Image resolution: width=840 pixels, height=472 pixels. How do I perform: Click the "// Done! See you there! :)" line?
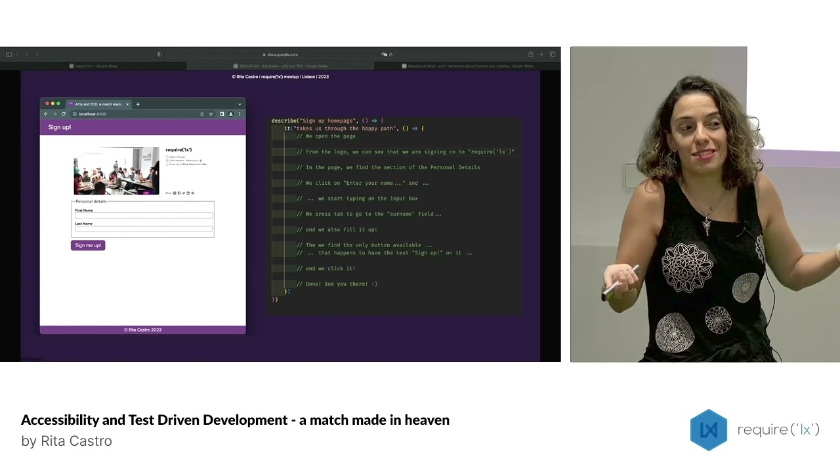(x=337, y=284)
